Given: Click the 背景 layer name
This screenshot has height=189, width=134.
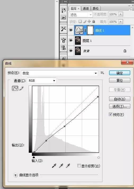Looking at the screenshot, I should [86, 51].
